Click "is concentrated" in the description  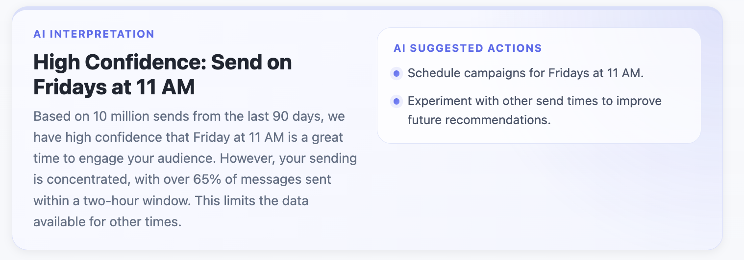[79, 180]
